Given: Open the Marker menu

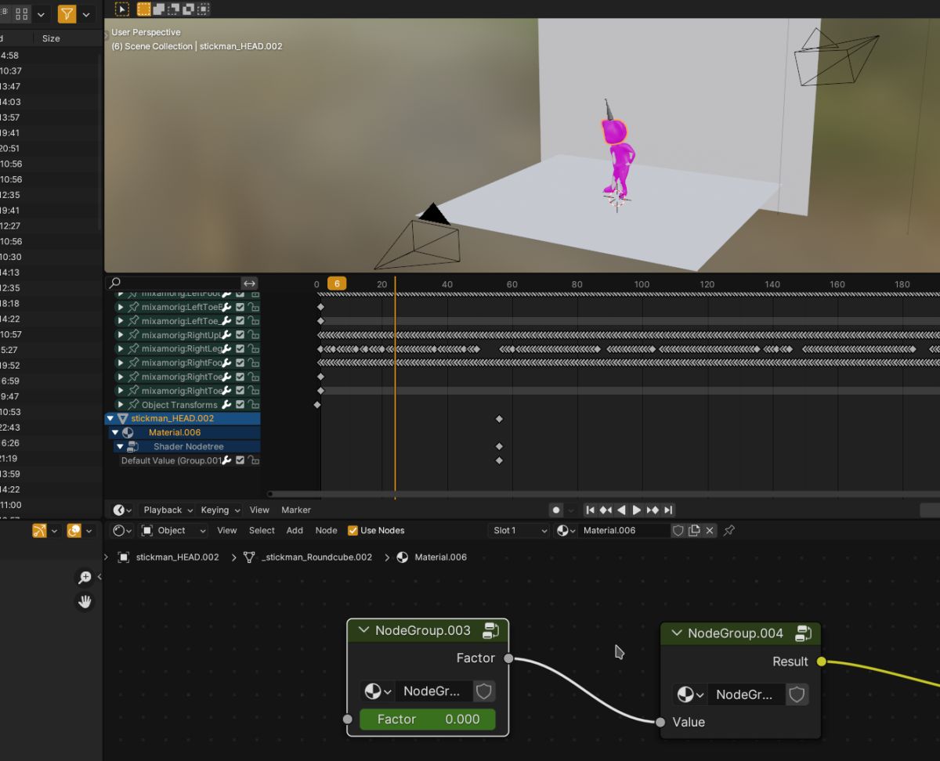Looking at the screenshot, I should point(296,510).
